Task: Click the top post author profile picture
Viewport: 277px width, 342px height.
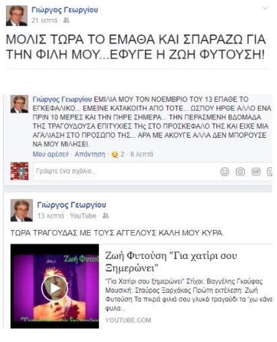Action: pyautogui.click(x=17, y=16)
